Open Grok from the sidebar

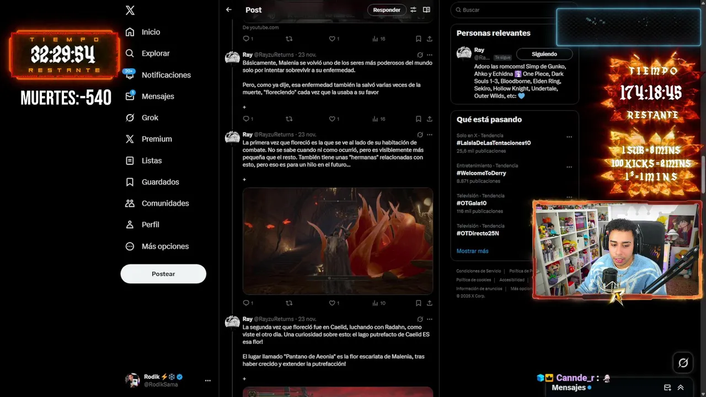(142, 117)
